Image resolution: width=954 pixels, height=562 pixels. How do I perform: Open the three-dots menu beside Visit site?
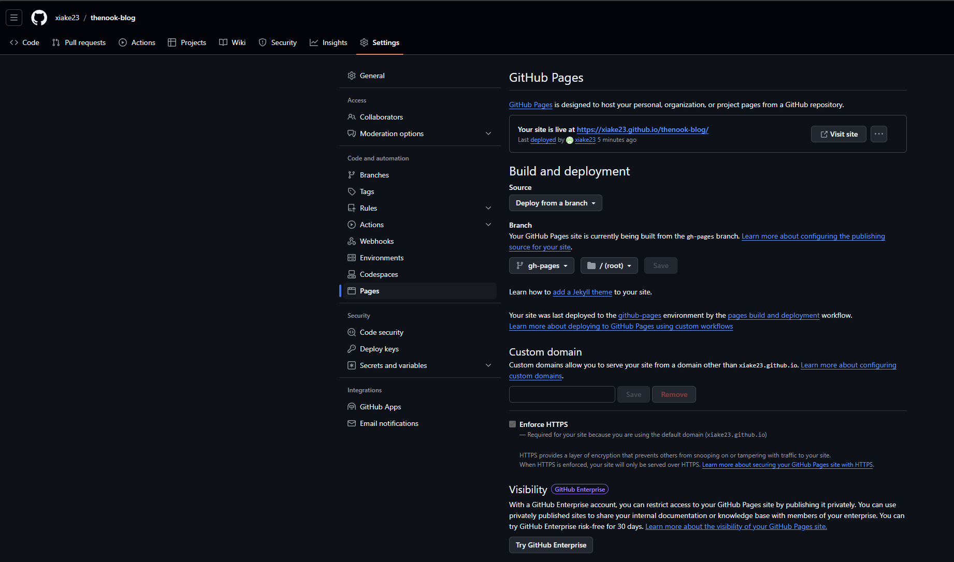879,134
